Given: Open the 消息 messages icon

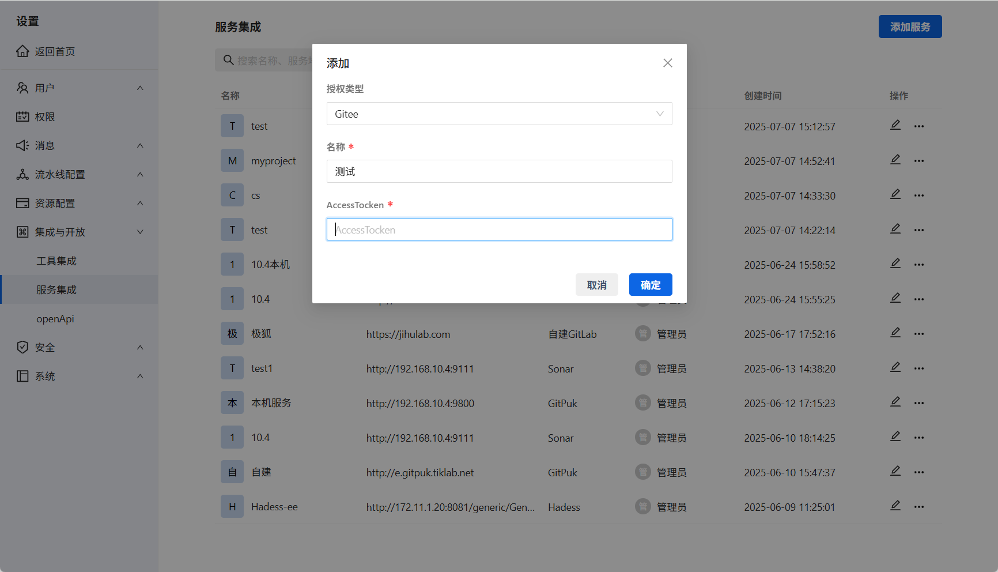Looking at the screenshot, I should (x=22, y=145).
